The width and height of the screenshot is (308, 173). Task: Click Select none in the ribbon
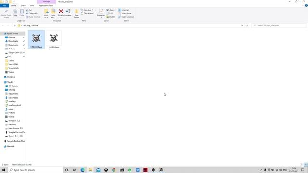click(x=125, y=13)
